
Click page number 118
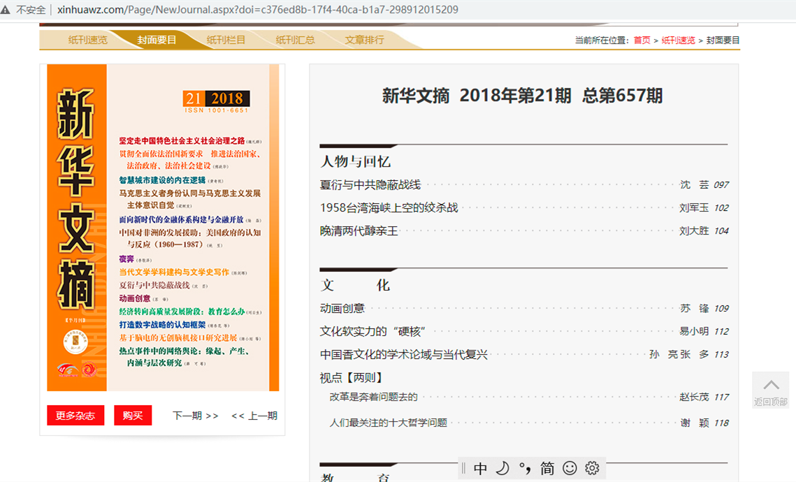pos(721,423)
